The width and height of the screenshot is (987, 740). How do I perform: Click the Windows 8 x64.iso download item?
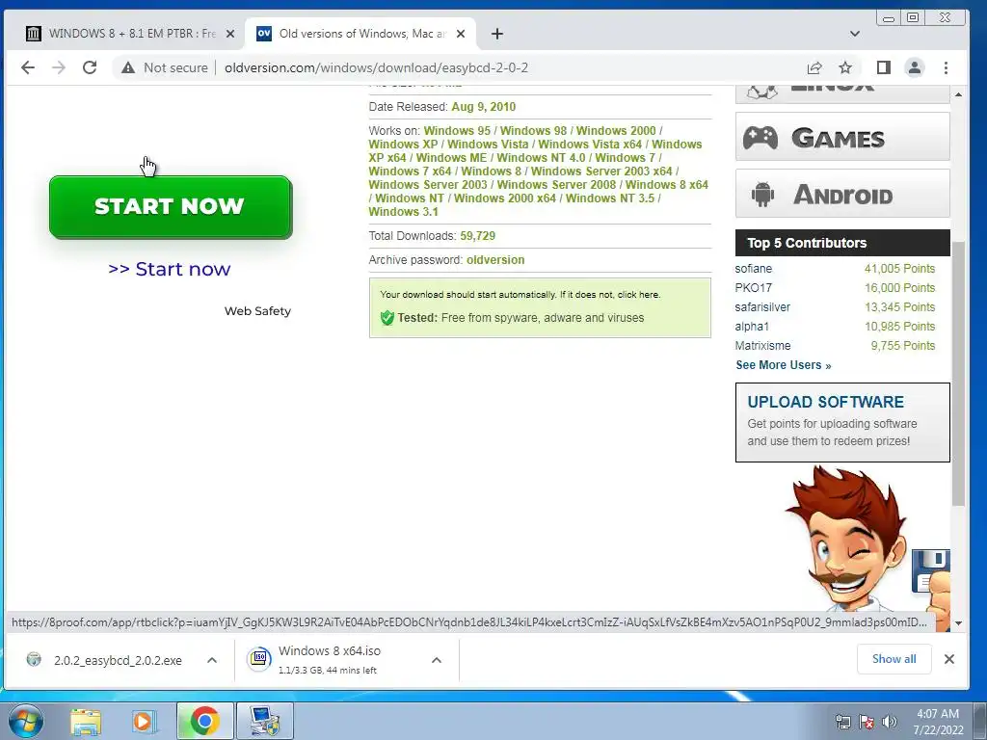(x=330, y=659)
